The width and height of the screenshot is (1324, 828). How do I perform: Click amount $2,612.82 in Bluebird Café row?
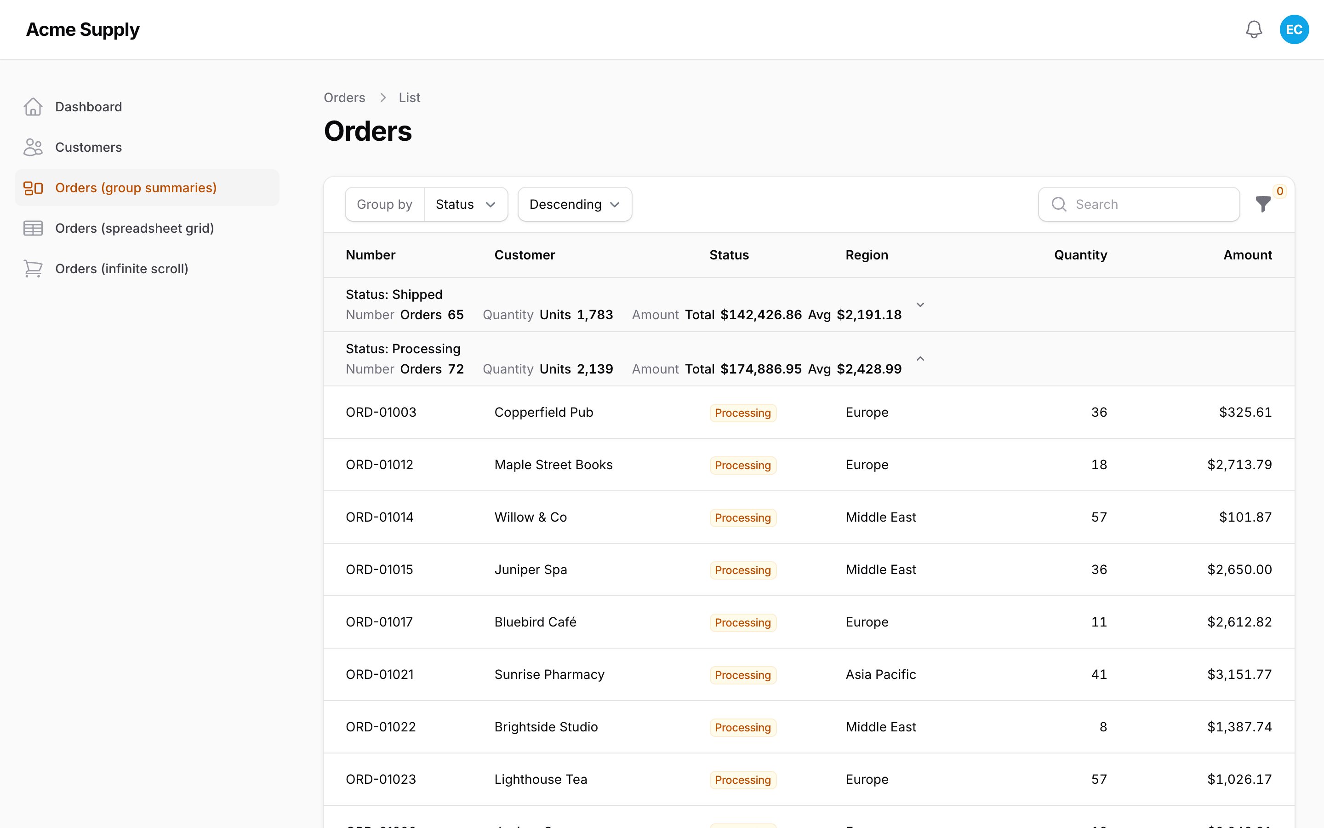(1239, 622)
